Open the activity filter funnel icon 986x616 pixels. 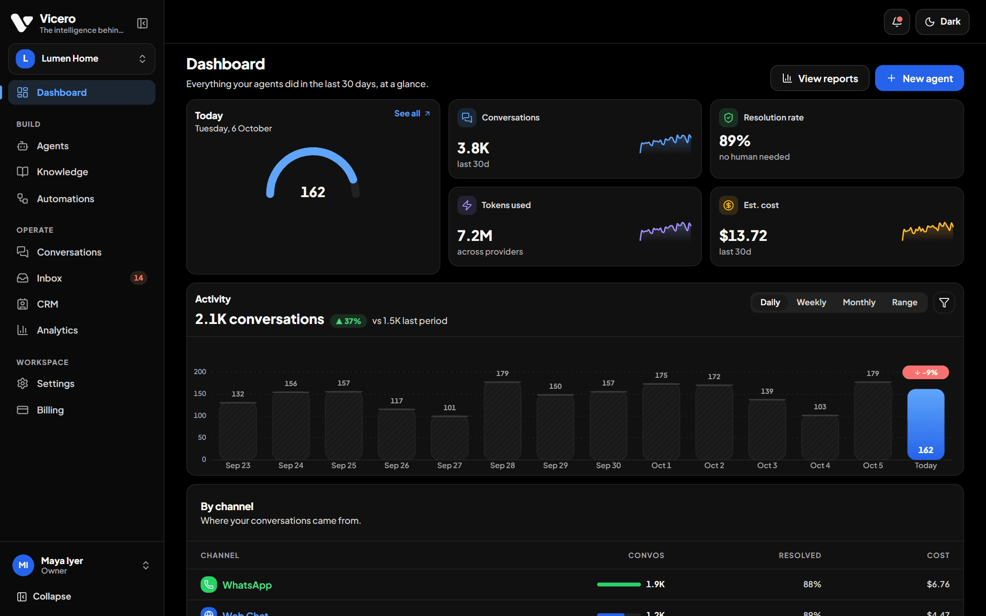[x=944, y=303]
